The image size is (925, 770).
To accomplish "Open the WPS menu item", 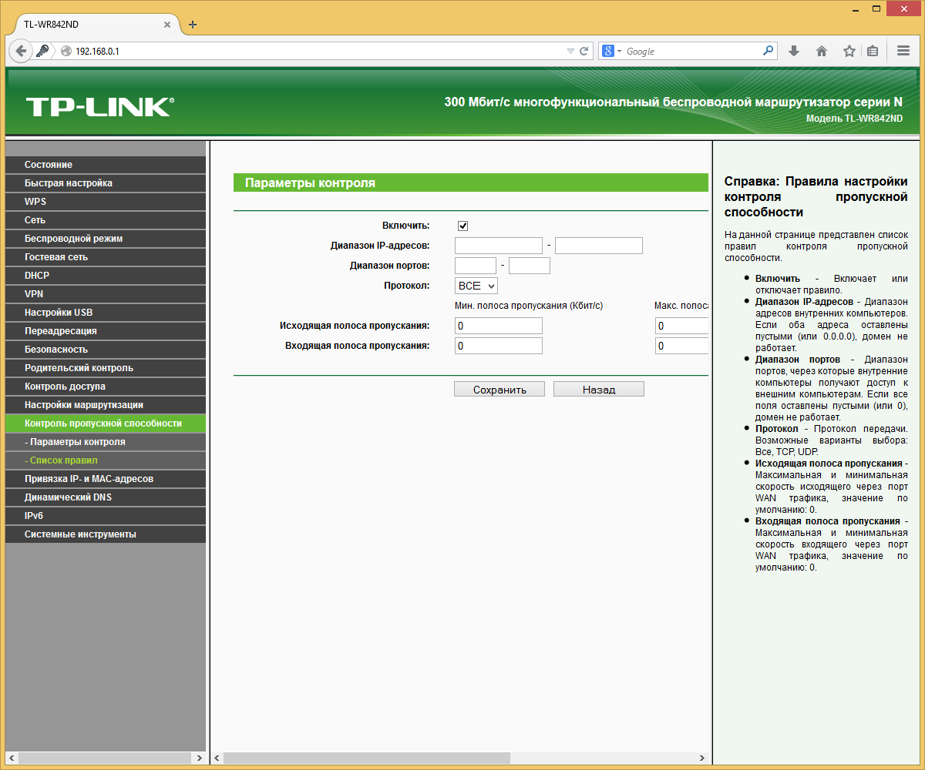I will click(106, 202).
